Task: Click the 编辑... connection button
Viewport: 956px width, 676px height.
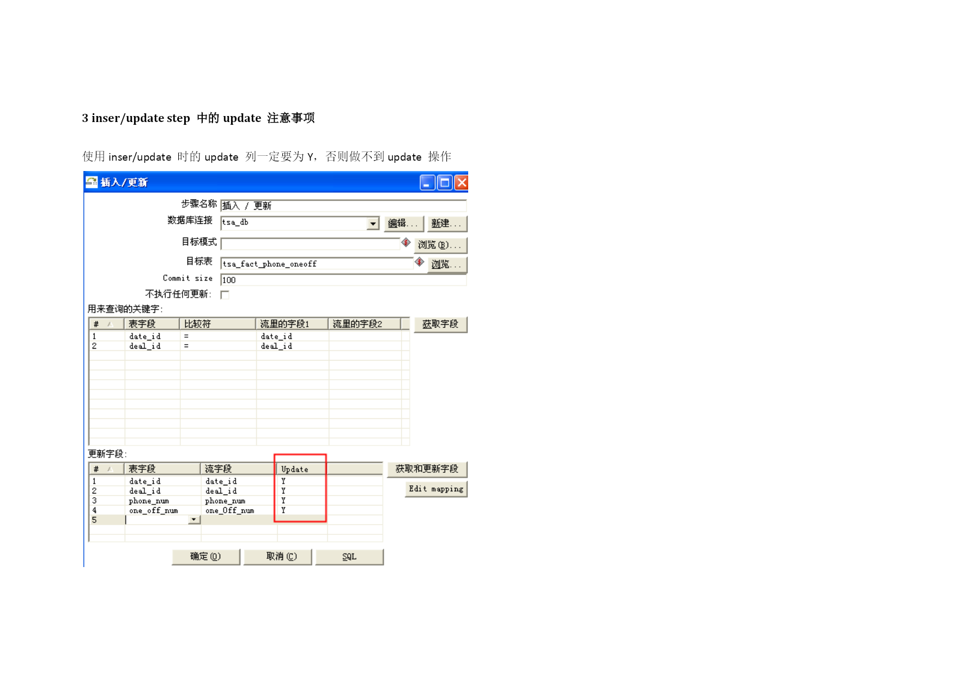Action: pyautogui.click(x=403, y=223)
